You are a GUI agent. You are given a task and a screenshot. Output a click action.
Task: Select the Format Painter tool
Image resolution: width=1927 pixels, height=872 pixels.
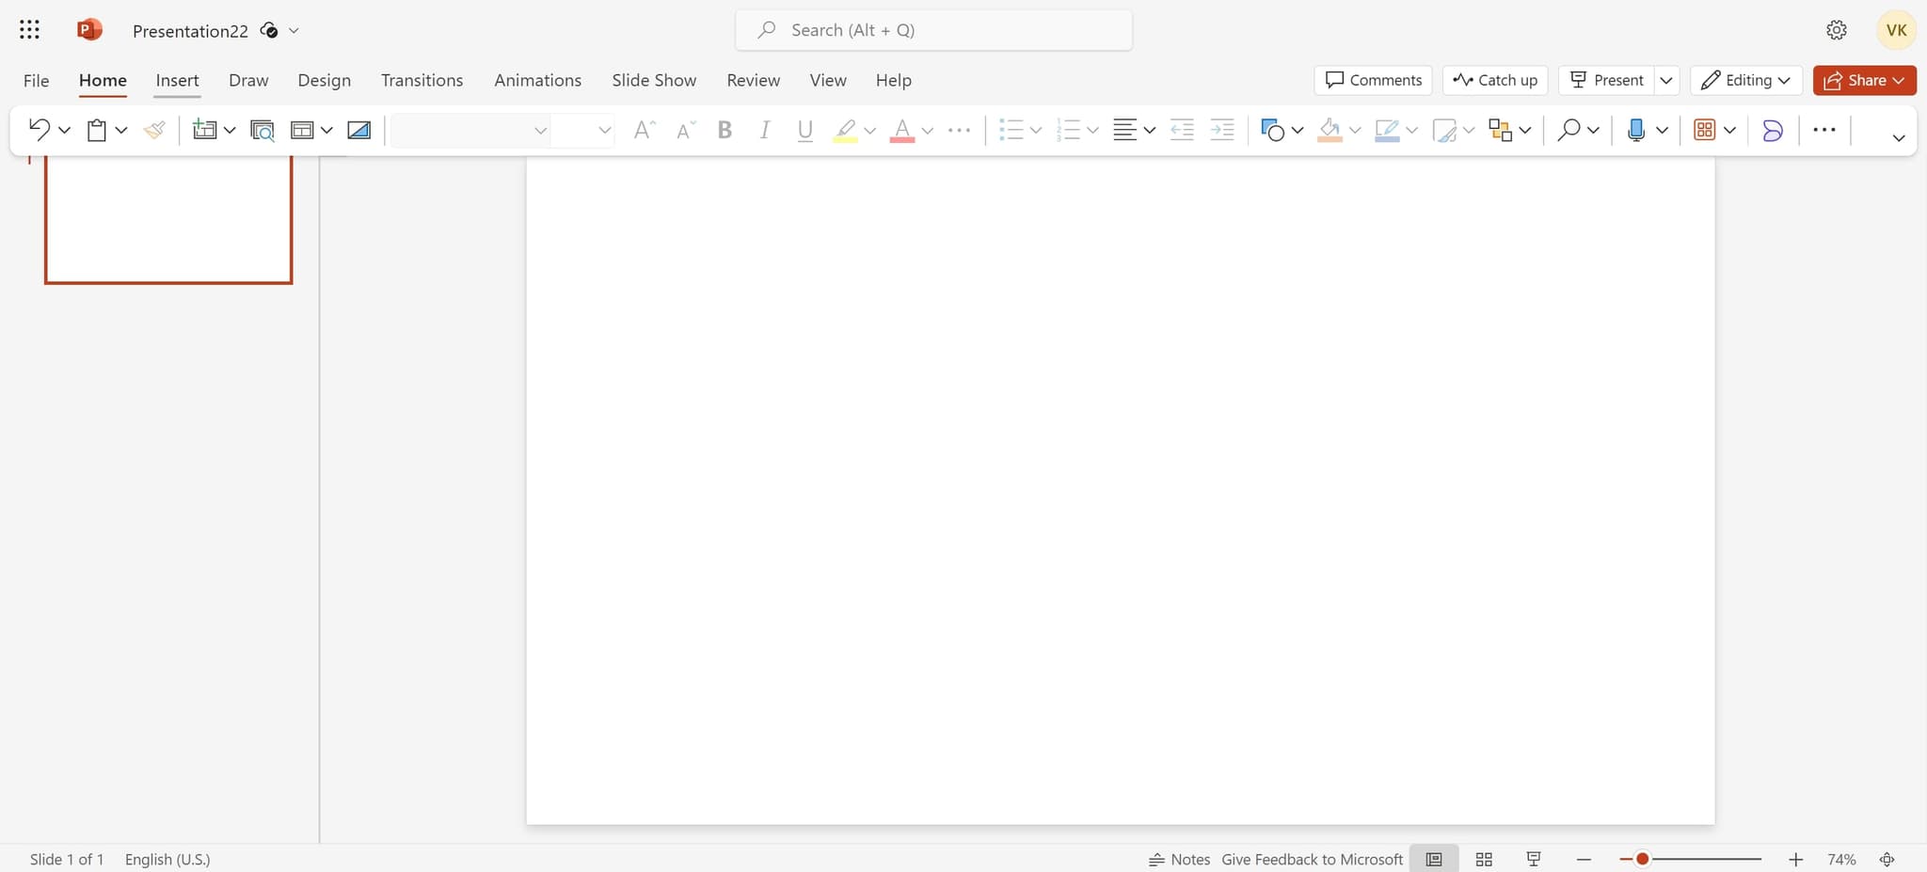153,130
